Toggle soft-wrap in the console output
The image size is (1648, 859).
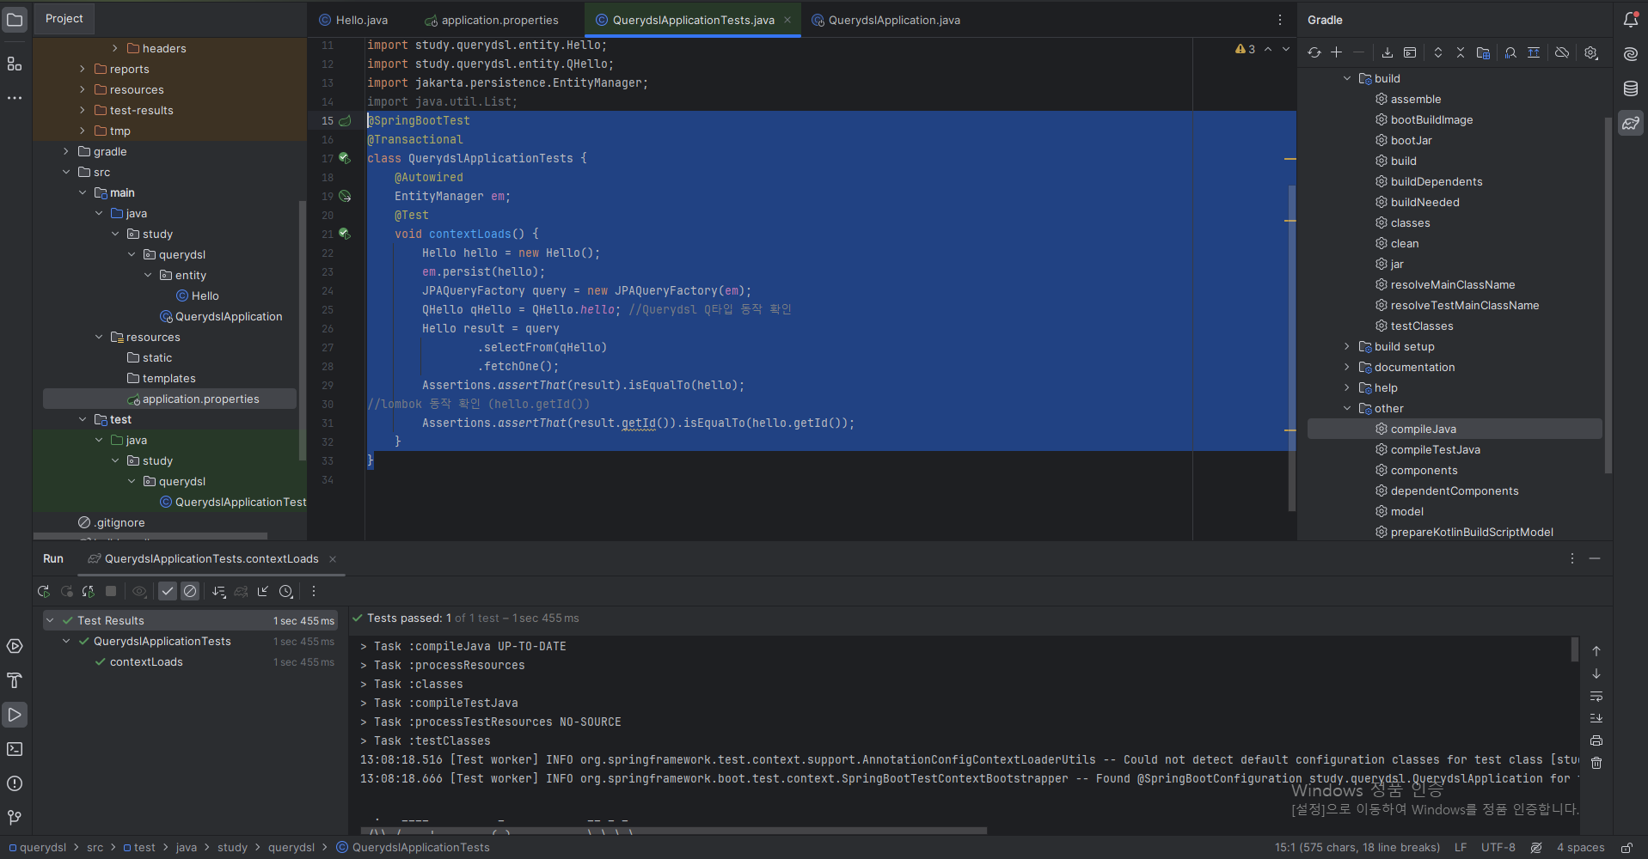(x=1596, y=696)
